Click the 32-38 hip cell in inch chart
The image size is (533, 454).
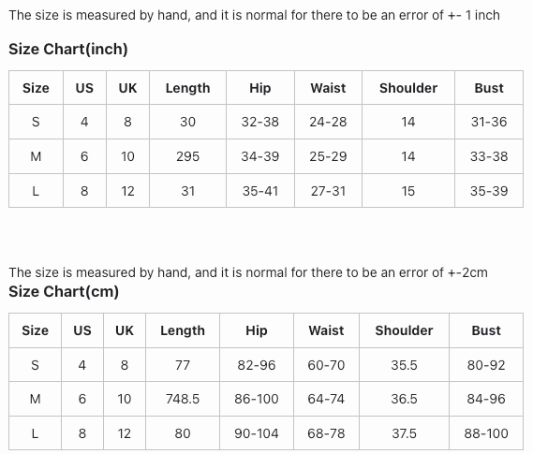[260, 122]
